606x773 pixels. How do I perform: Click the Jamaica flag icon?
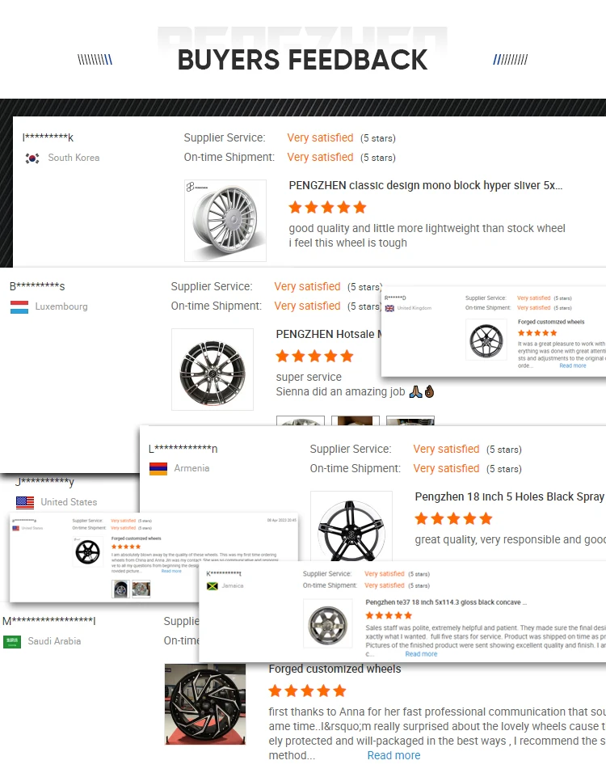[x=213, y=586]
